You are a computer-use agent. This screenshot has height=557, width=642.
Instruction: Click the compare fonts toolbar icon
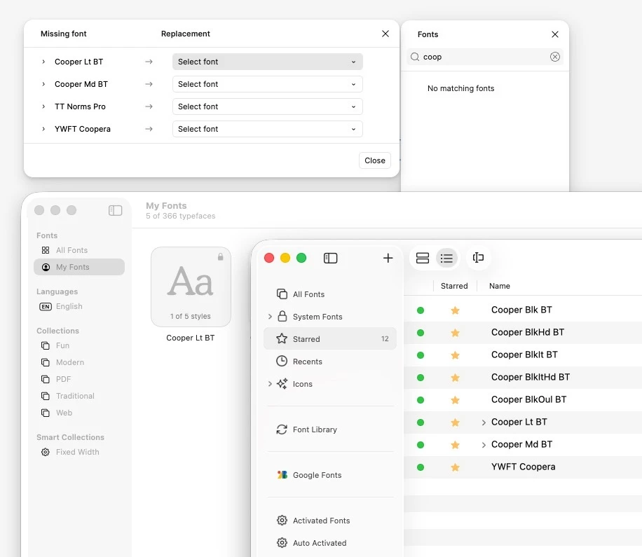[478, 258]
